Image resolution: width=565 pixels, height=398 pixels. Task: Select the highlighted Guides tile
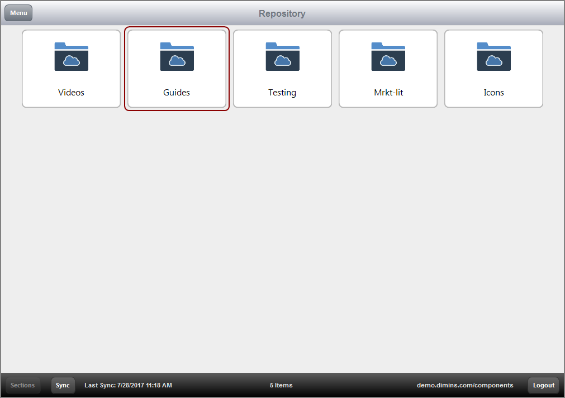pos(177,69)
